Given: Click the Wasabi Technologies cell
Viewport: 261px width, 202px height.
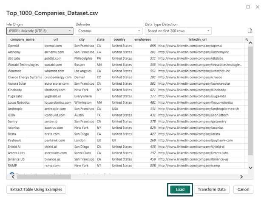Looking at the screenshot, I should coord(25,65).
